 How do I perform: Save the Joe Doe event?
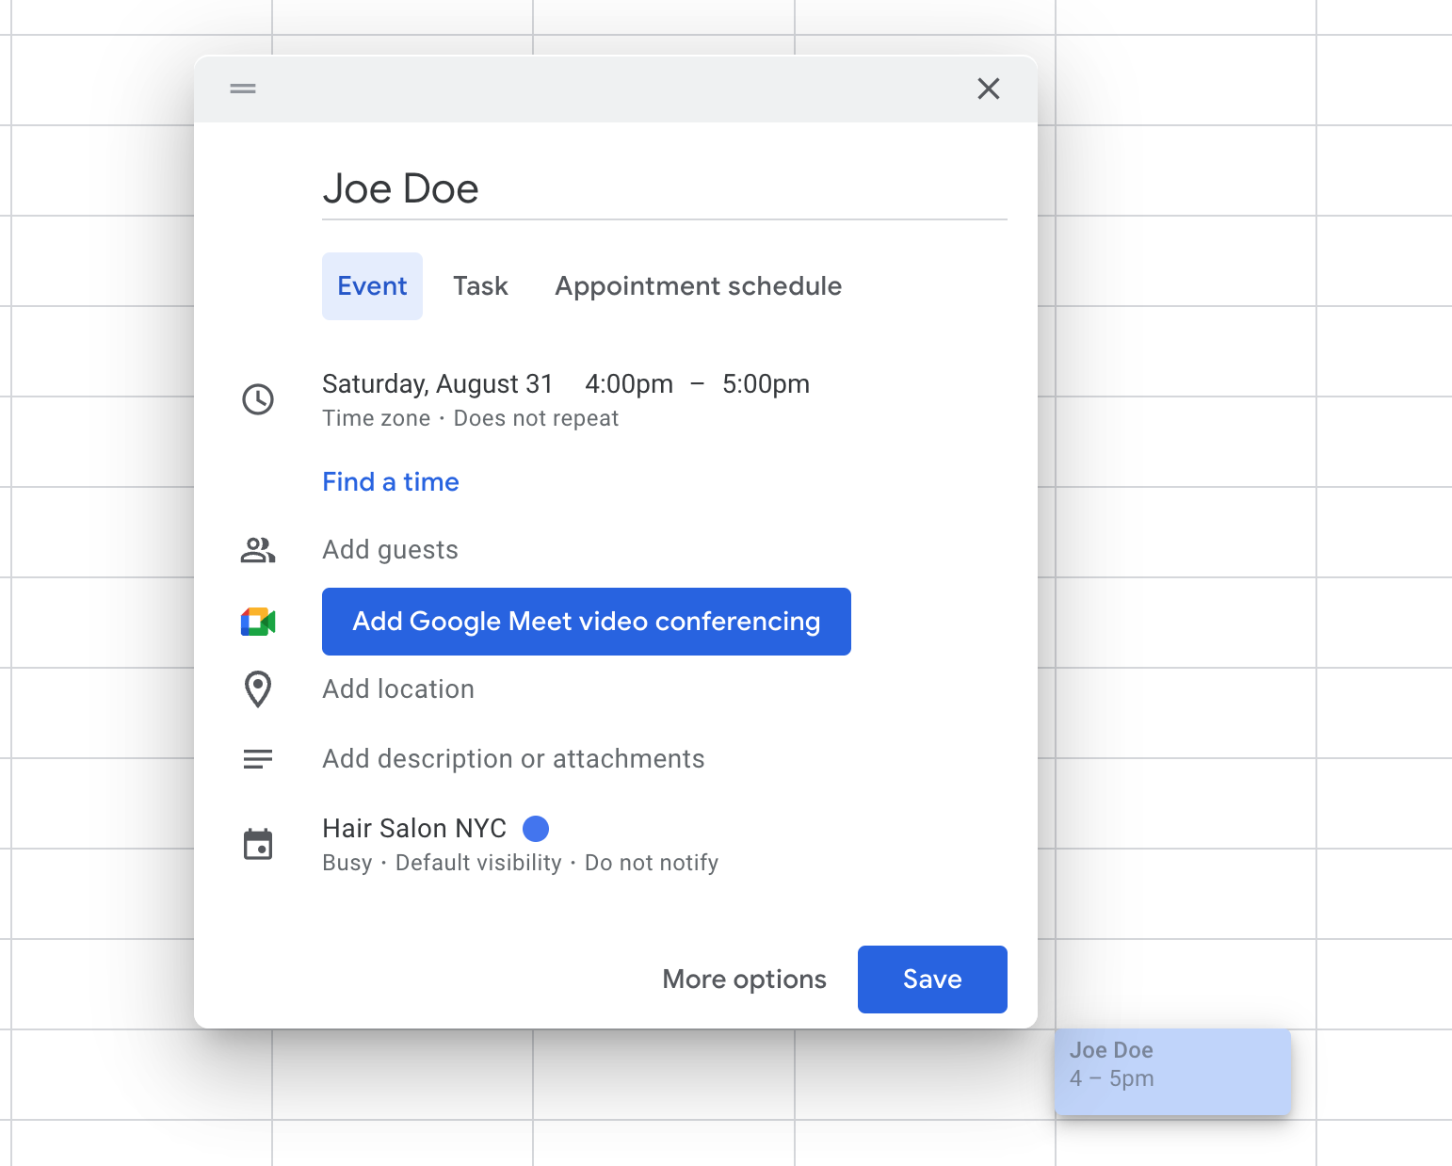(x=931, y=979)
